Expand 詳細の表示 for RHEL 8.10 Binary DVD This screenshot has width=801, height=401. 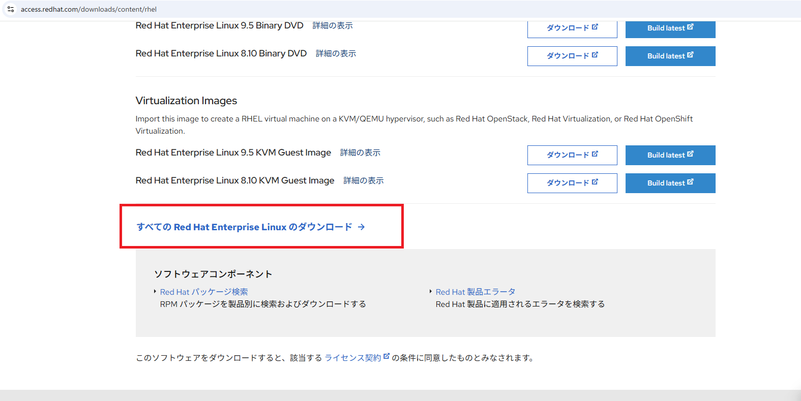click(x=336, y=53)
